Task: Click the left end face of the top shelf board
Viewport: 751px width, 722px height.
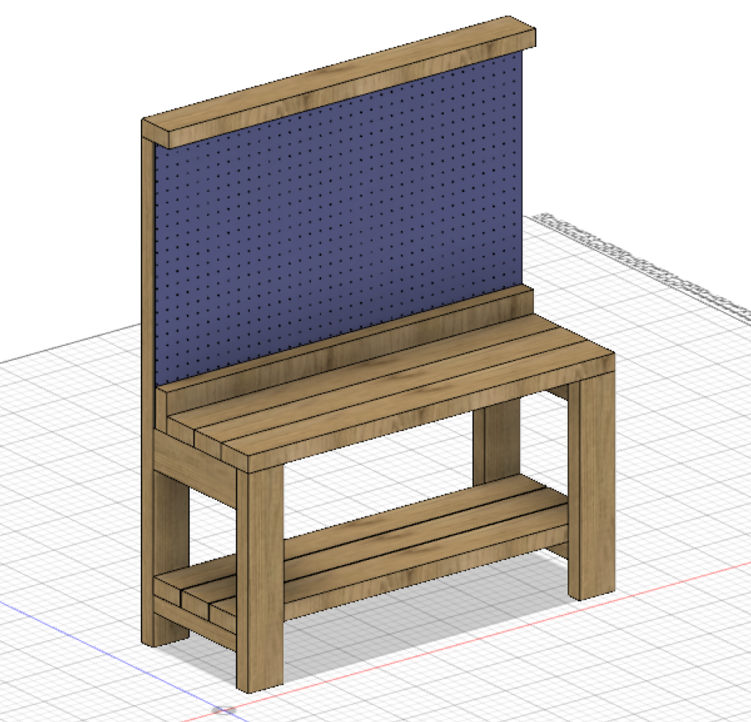Action: click(156, 133)
